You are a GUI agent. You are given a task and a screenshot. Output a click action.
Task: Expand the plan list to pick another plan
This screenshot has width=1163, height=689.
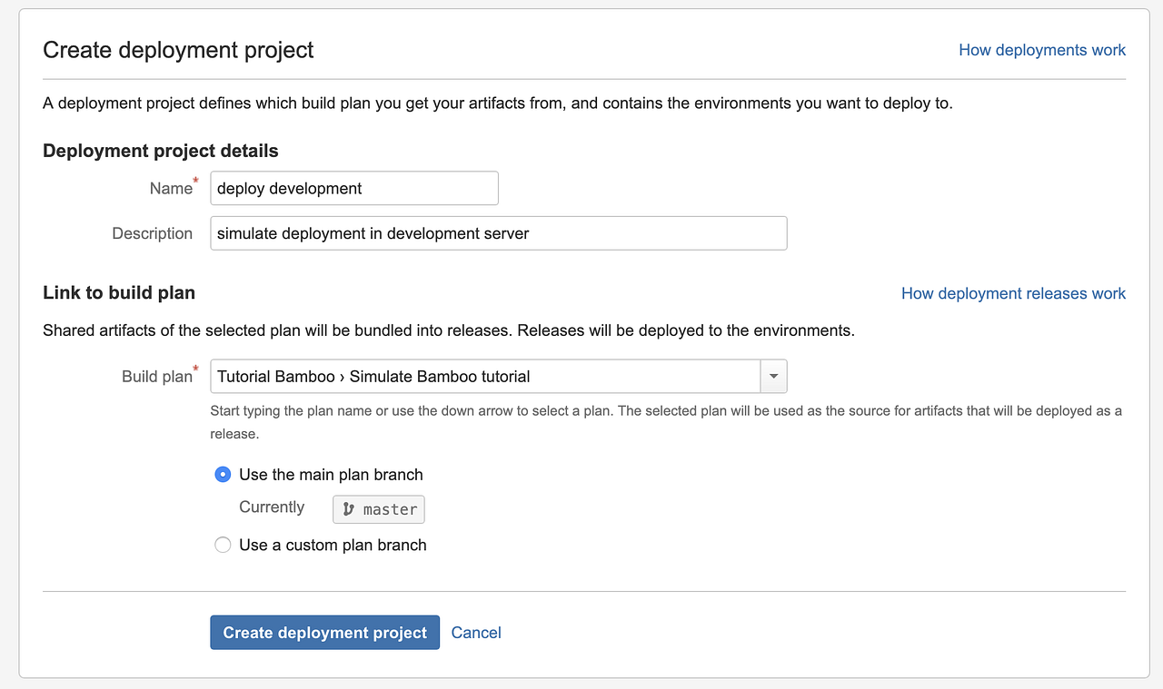(773, 376)
